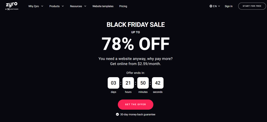Screen dimensions: 267x122
Task: Click the Sign In link
Action: tap(228, 6)
